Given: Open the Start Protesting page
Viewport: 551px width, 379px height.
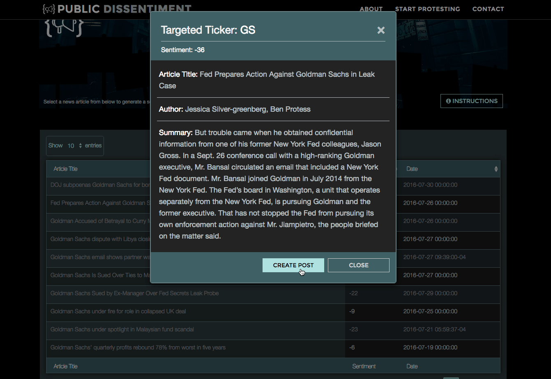Looking at the screenshot, I should click(x=427, y=9).
